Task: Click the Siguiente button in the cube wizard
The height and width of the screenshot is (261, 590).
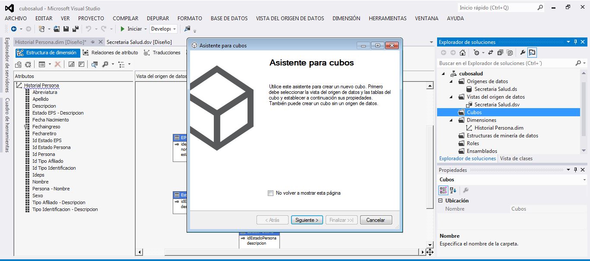Action: pos(307,220)
